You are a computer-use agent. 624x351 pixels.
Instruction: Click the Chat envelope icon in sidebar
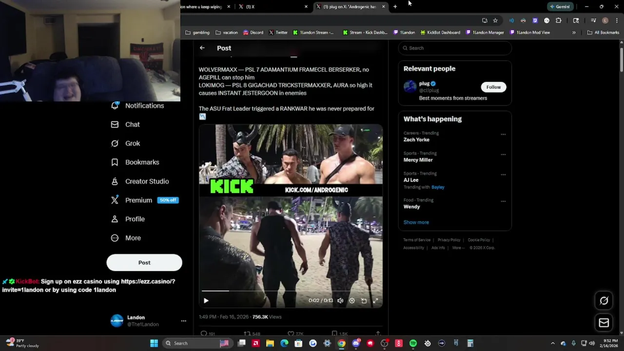point(115,124)
